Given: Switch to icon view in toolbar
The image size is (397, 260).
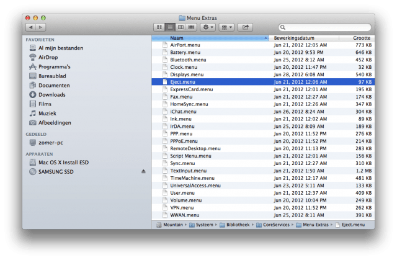Looking at the screenshot, I should [x=158, y=27].
